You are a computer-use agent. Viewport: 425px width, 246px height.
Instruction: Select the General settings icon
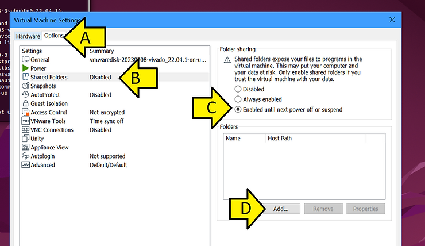point(25,60)
